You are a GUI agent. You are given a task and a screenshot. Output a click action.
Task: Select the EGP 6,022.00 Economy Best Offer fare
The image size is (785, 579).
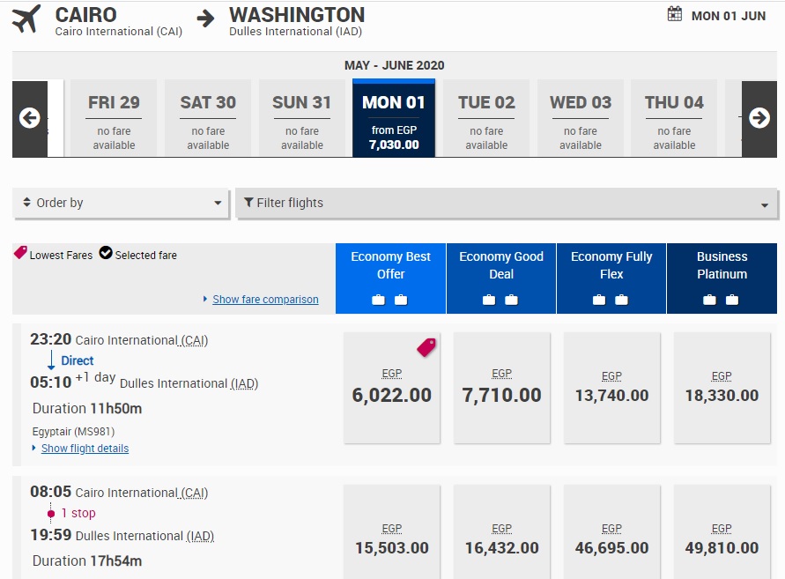(x=391, y=388)
